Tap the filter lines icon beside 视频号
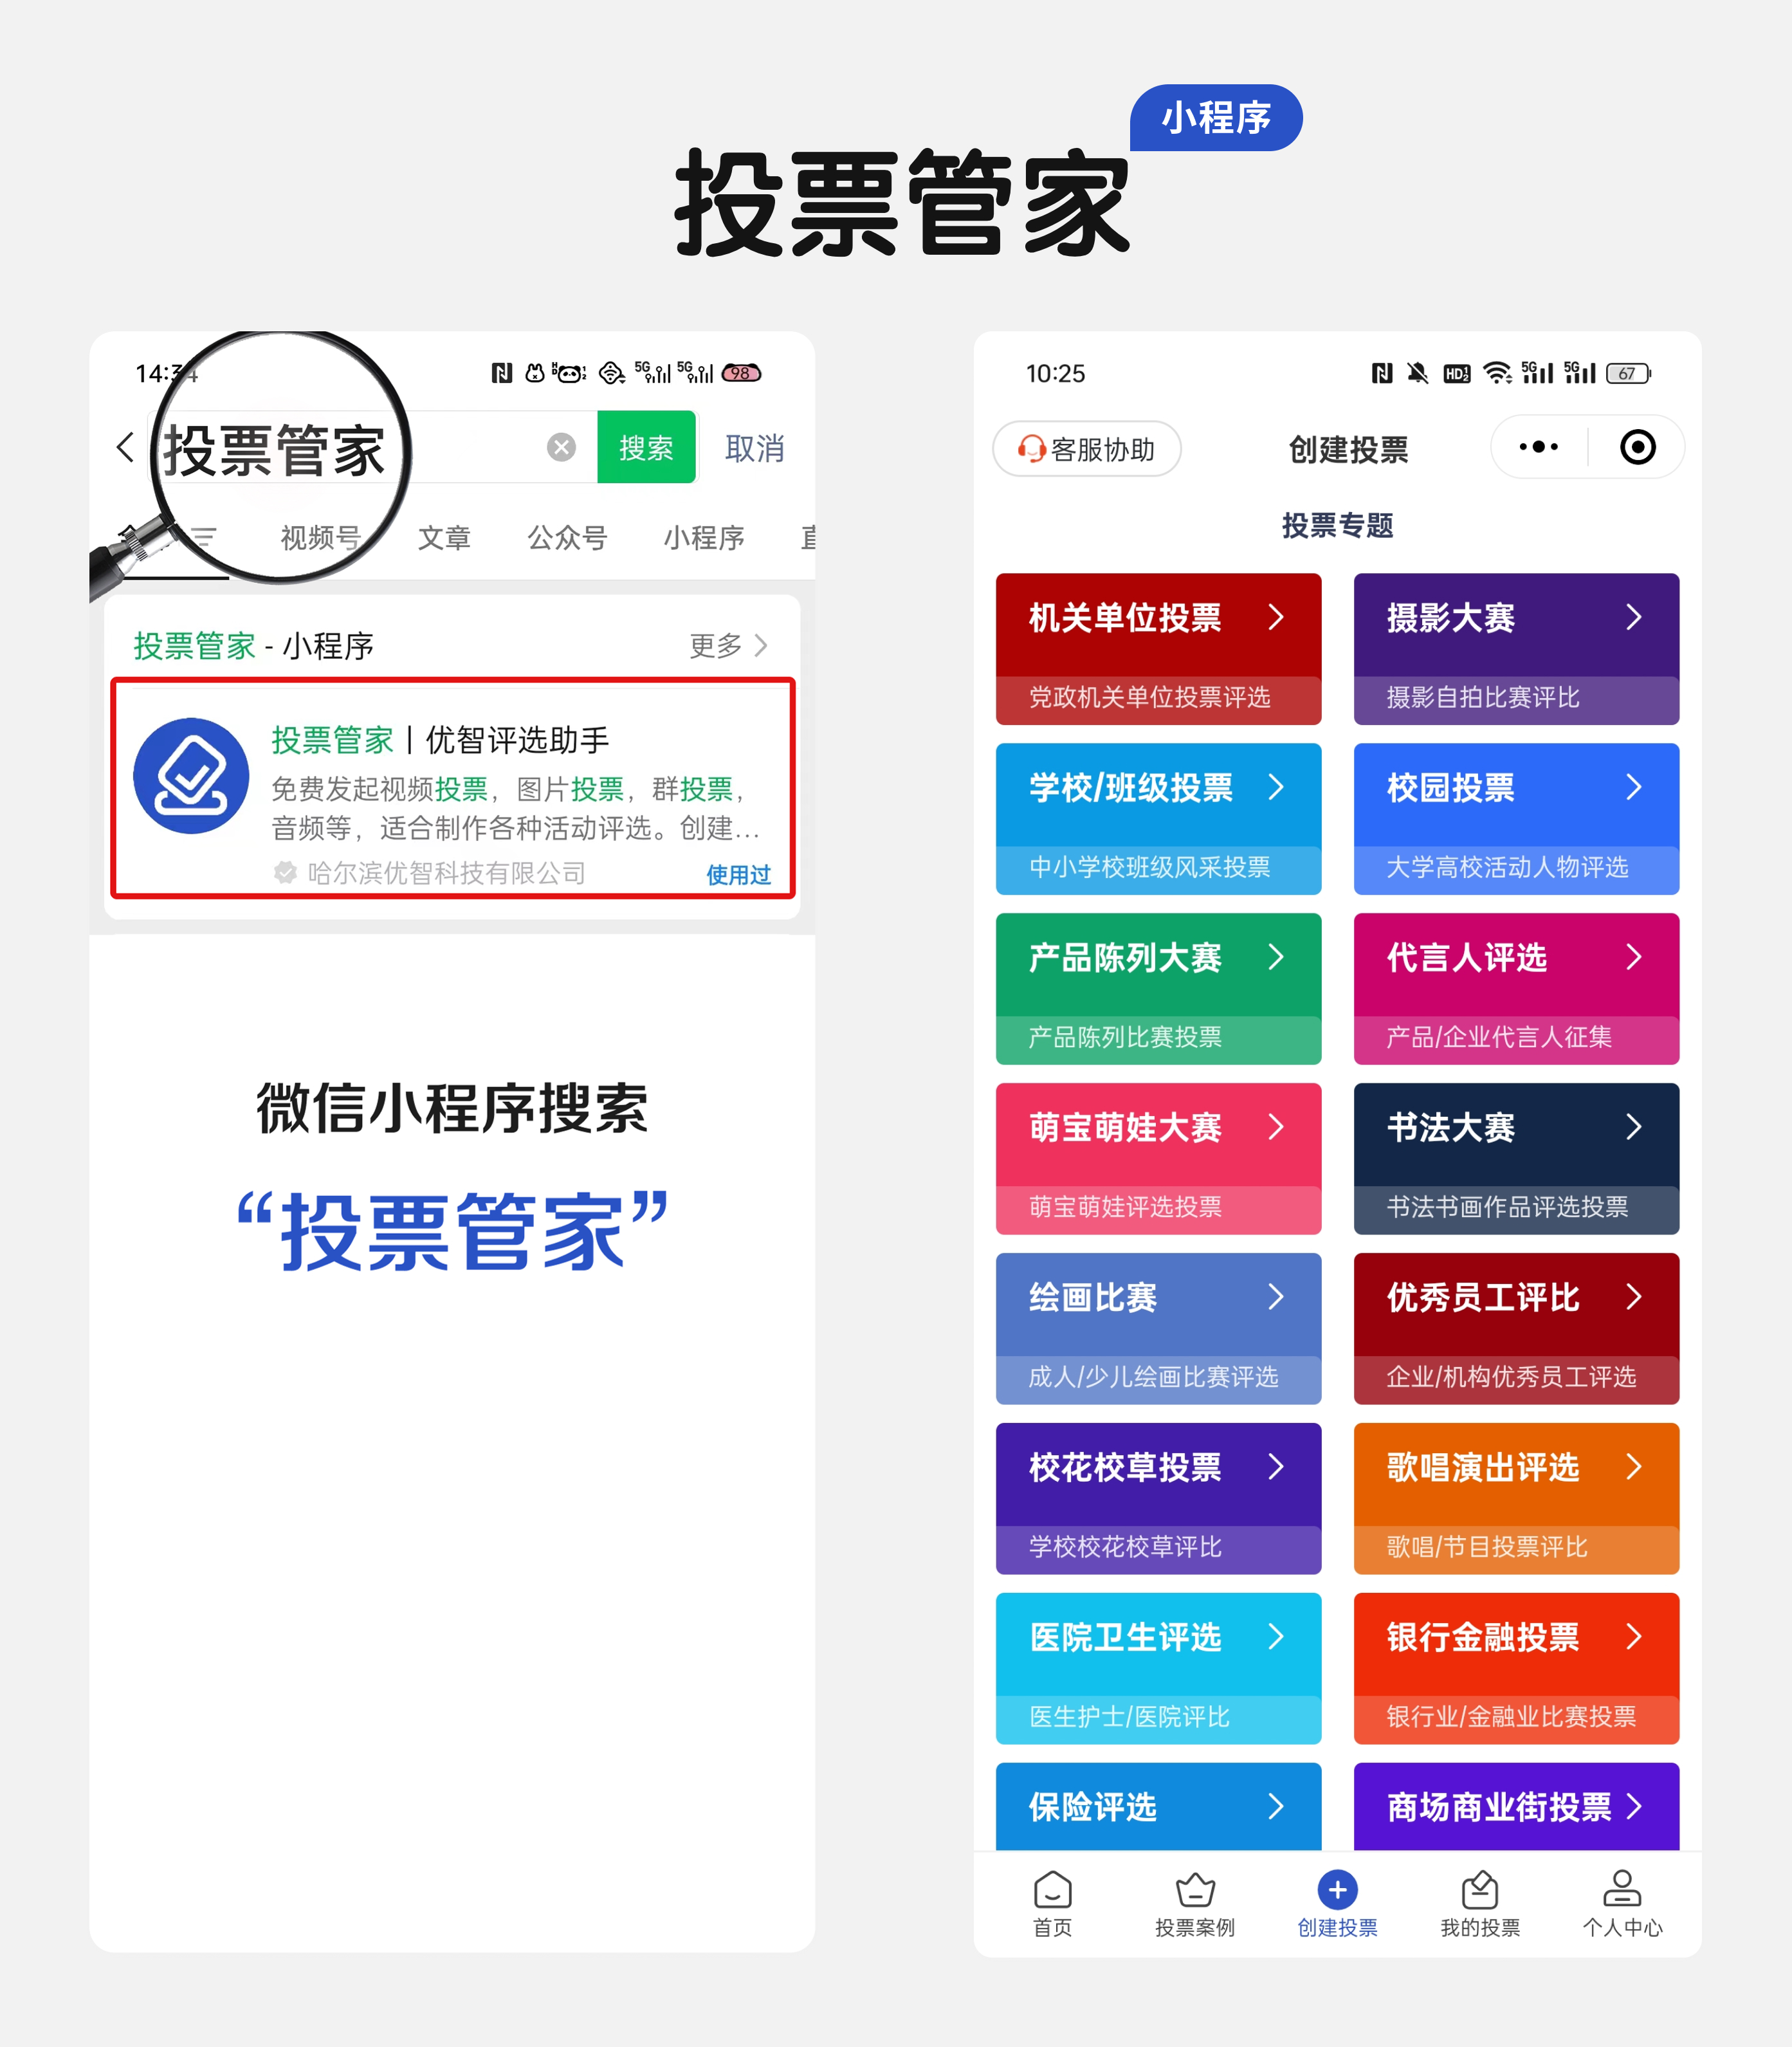 click(203, 537)
